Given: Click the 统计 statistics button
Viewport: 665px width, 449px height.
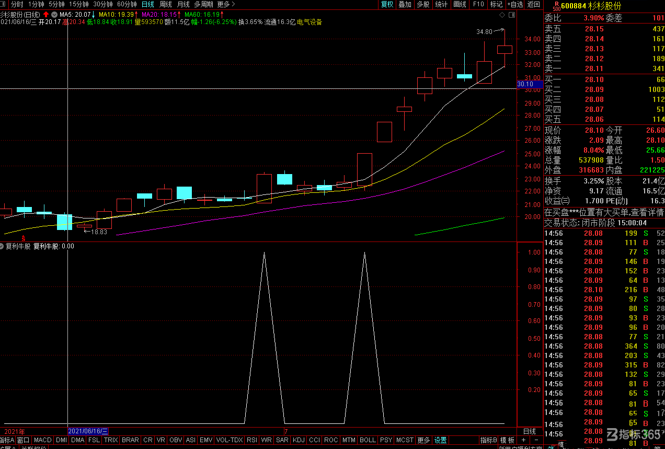Looking at the screenshot, I should [441, 4].
